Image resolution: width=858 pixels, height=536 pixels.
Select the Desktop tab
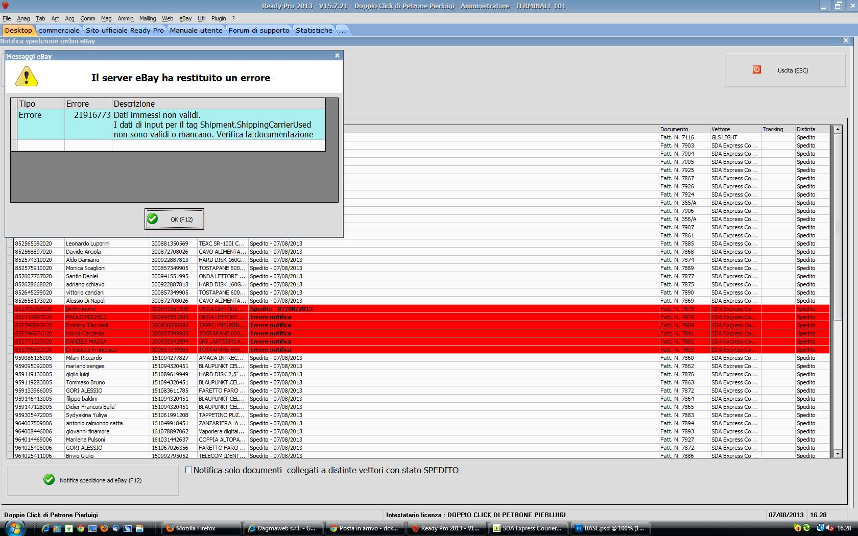(18, 30)
